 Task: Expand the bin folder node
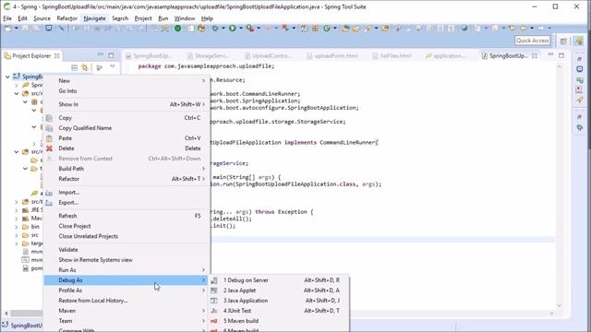17,227
